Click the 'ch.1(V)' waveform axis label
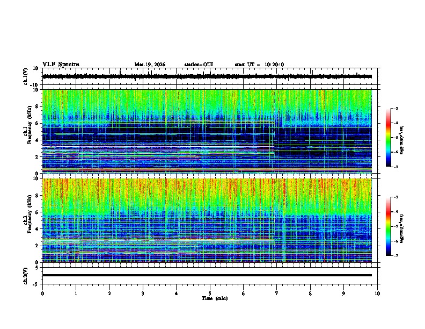Viewport: 425px width, 329px height. 26,76
